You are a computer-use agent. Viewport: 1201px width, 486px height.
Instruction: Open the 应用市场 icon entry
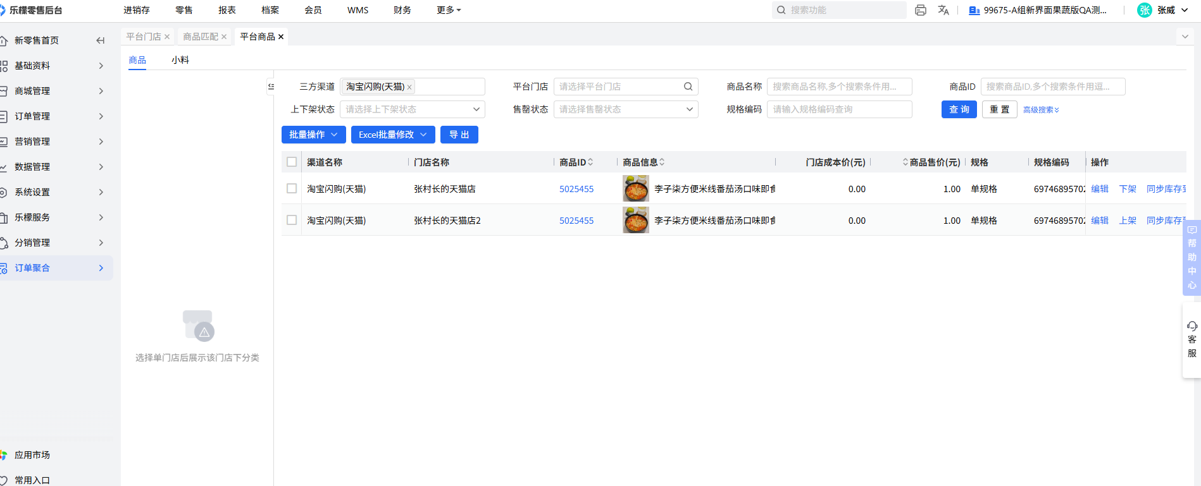click(3, 455)
